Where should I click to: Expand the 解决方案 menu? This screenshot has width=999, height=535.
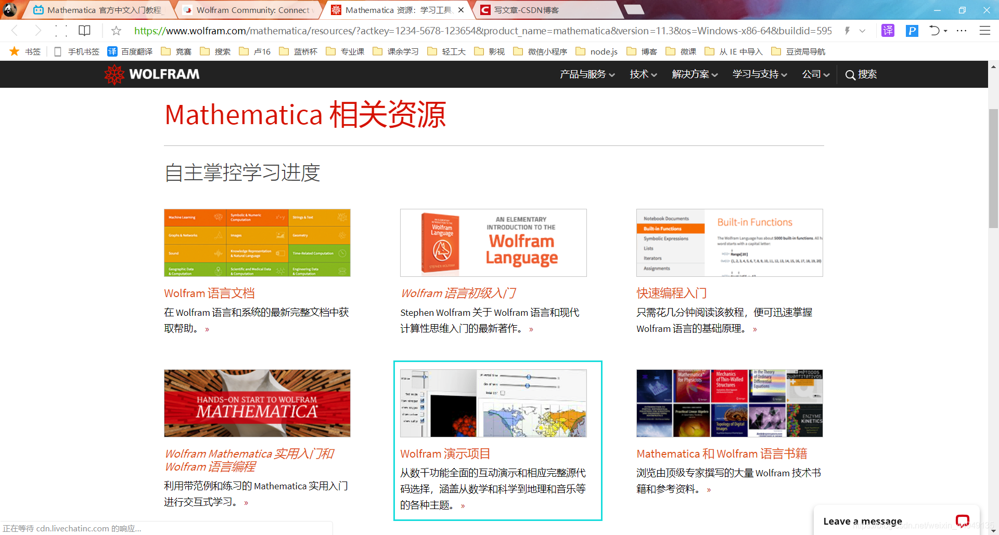(695, 74)
